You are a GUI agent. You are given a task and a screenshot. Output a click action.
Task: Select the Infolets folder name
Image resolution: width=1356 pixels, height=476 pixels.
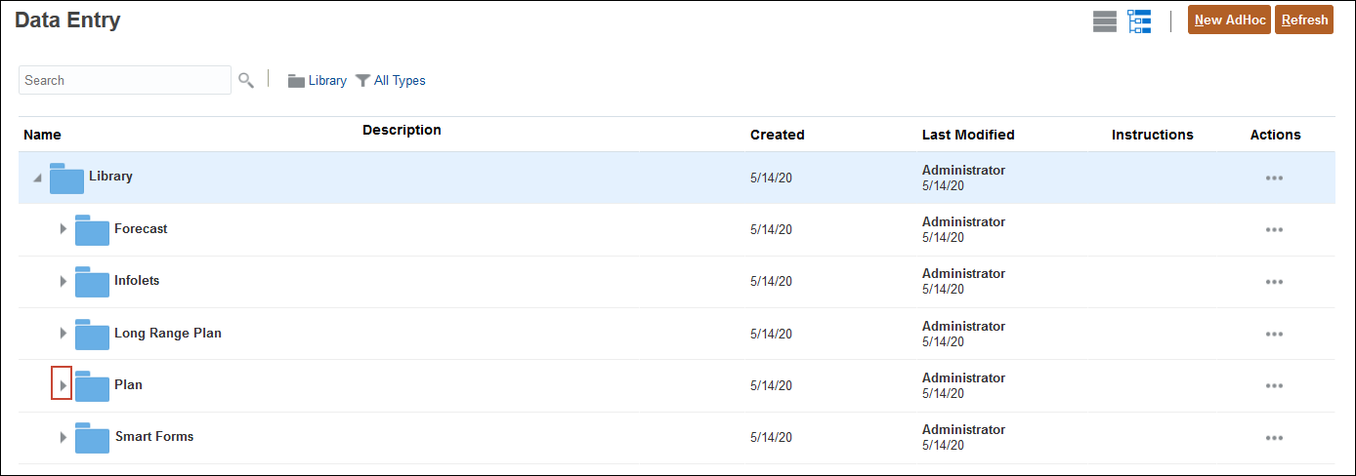(137, 281)
